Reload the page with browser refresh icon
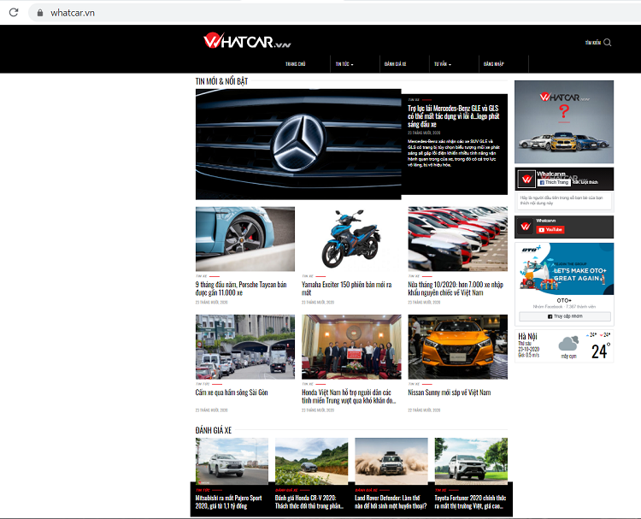Image resolution: width=641 pixels, height=519 pixels. [14, 13]
